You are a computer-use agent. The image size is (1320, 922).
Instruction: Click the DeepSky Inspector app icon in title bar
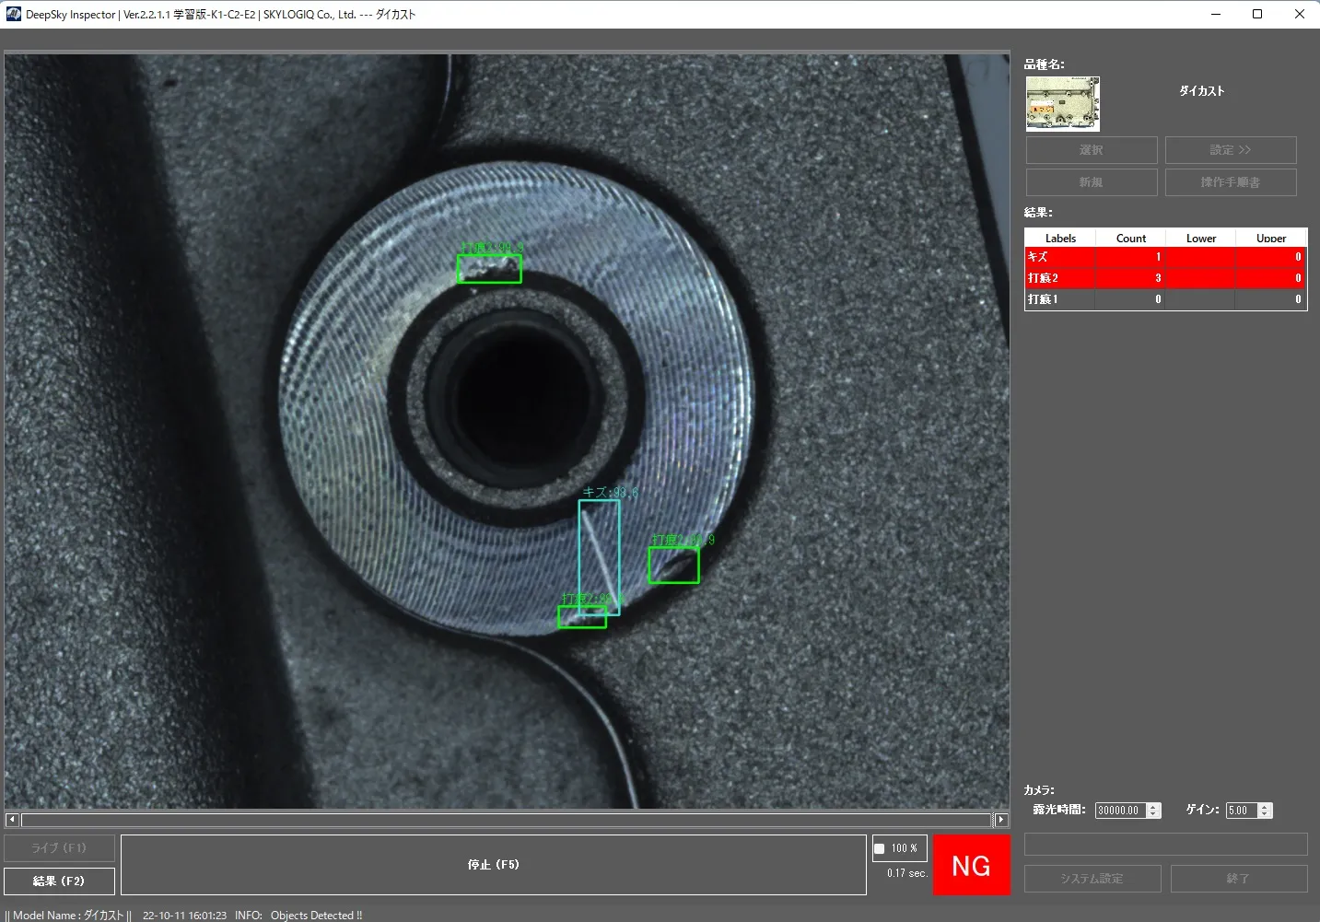[x=14, y=14]
